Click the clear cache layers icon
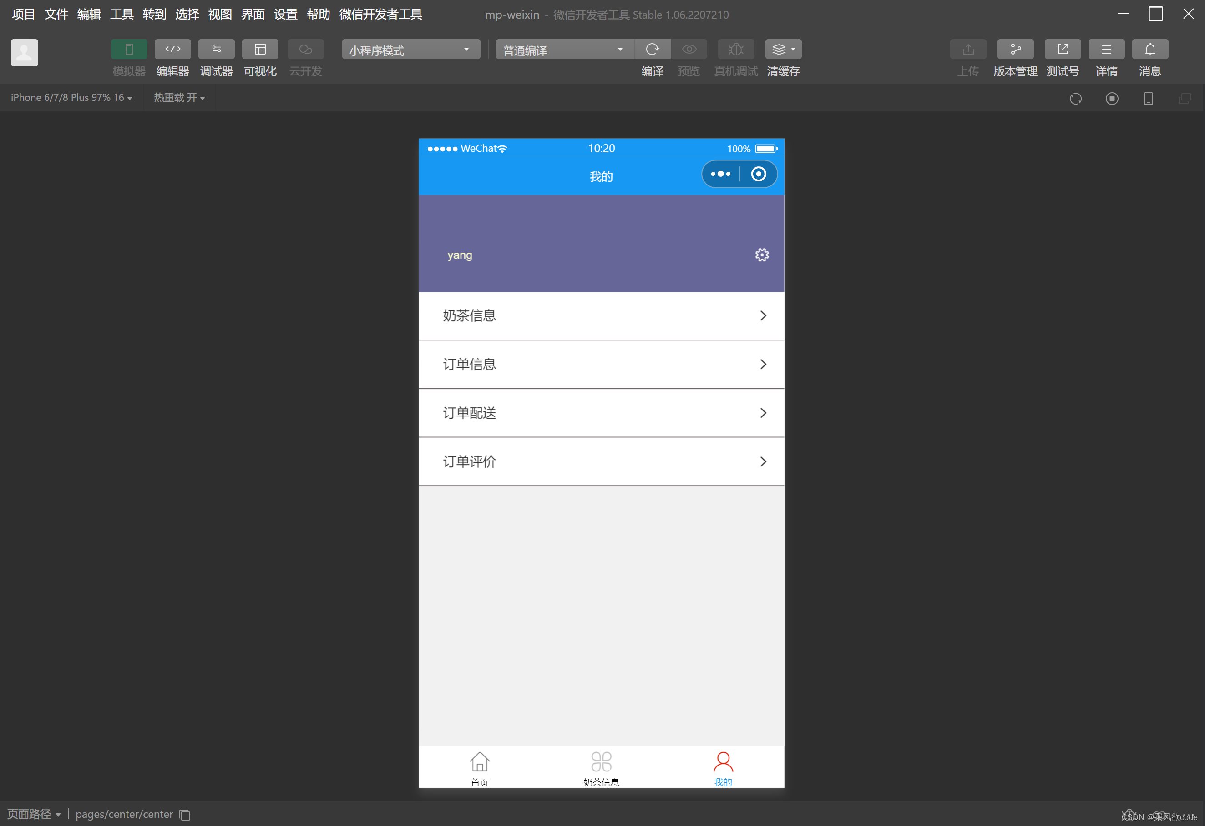 point(780,50)
